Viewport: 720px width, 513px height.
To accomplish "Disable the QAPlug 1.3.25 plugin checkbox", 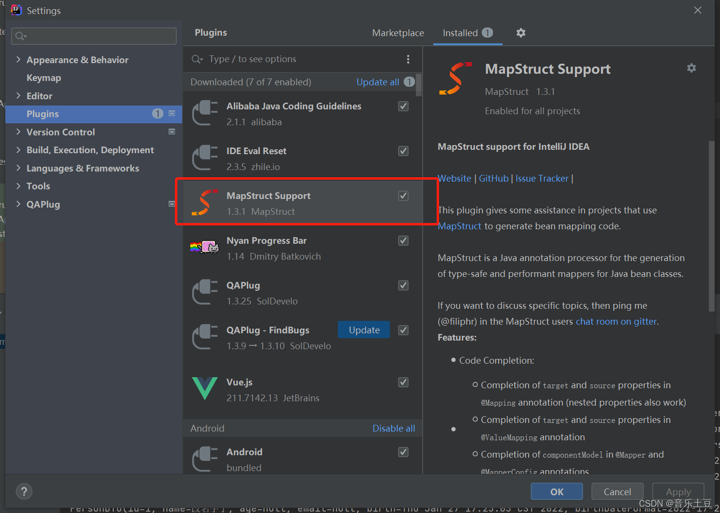I will pyautogui.click(x=403, y=285).
